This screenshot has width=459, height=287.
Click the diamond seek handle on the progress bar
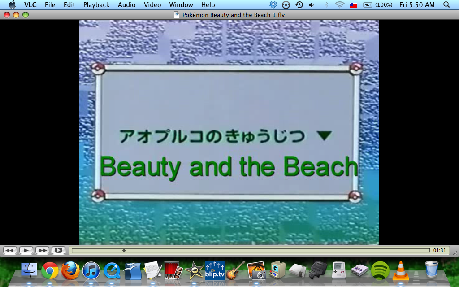(x=124, y=250)
